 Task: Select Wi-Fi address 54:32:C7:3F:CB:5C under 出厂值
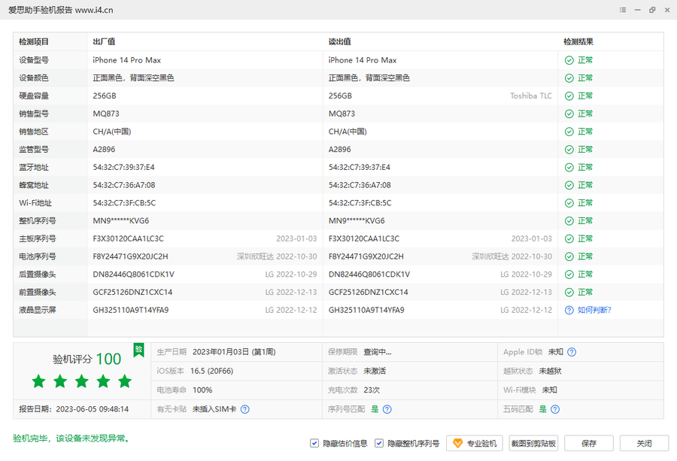[x=124, y=203]
